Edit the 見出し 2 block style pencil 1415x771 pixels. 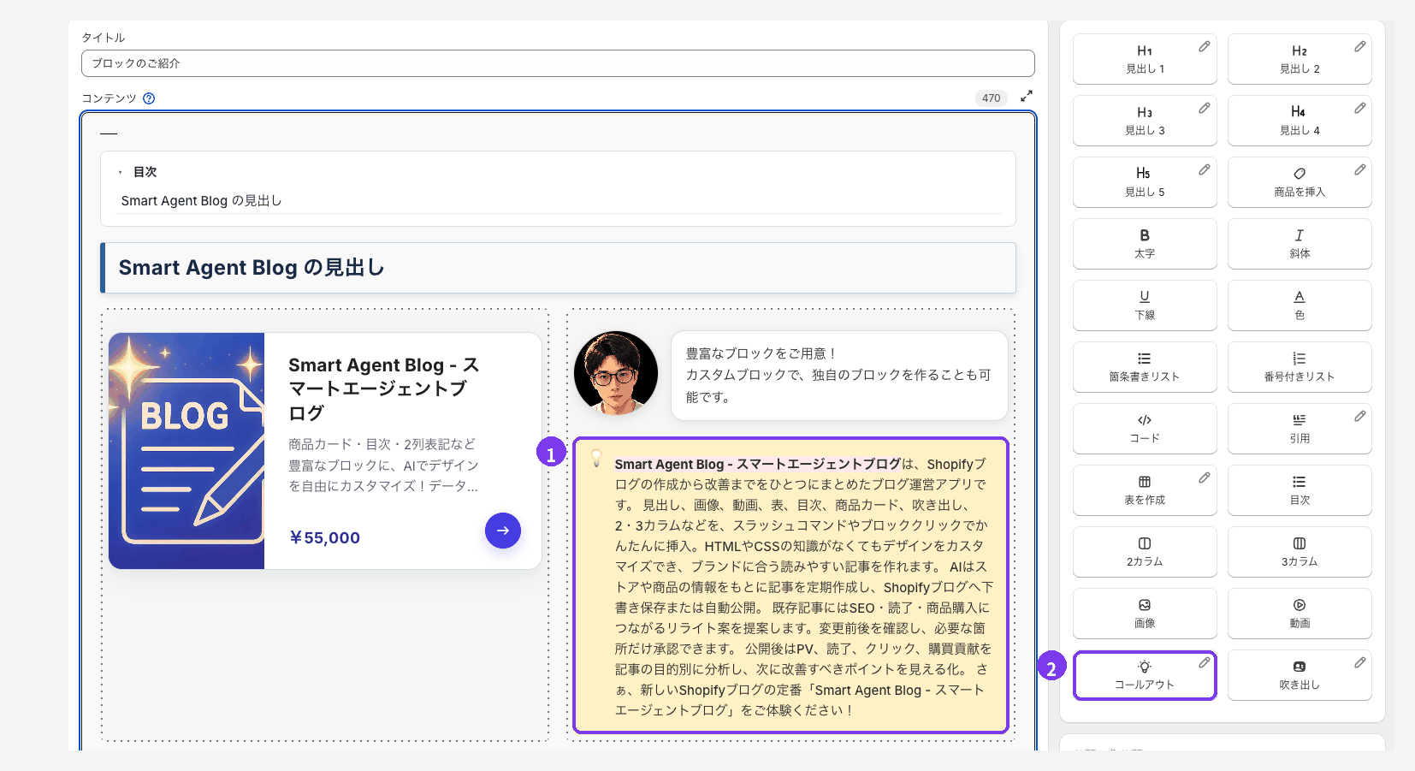pyautogui.click(x=1360, y=46)
